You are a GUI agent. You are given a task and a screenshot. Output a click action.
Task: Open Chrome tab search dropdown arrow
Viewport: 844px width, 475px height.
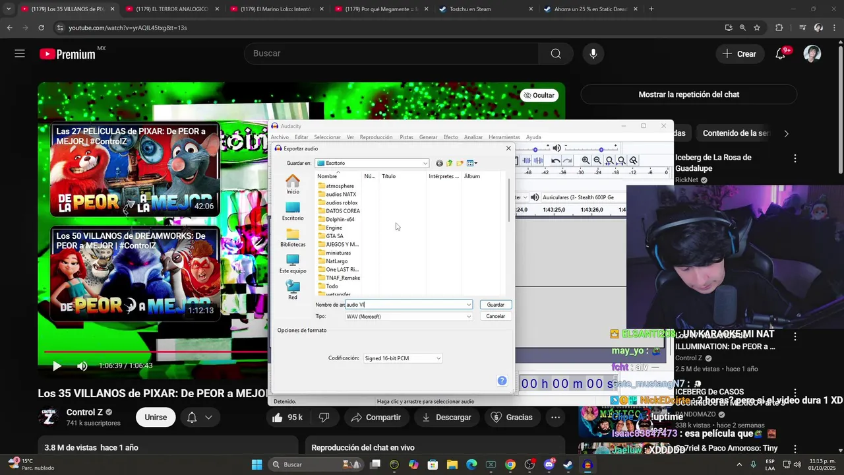[9, 9]
